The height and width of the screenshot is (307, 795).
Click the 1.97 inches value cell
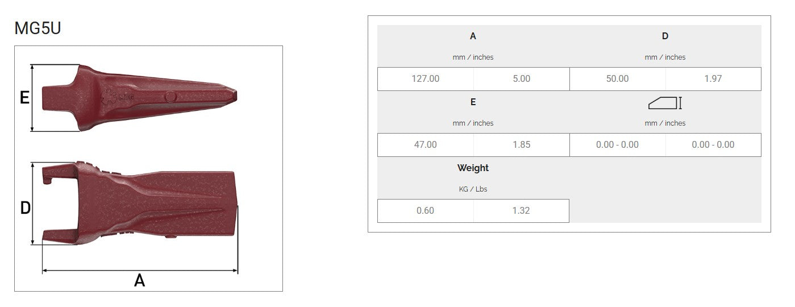713,79
